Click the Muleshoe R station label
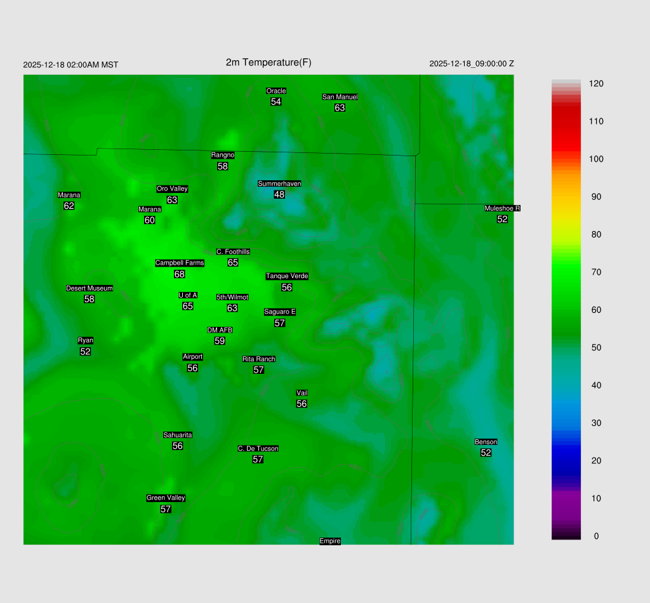Viewport: 650px width, 603px height. 502,208
